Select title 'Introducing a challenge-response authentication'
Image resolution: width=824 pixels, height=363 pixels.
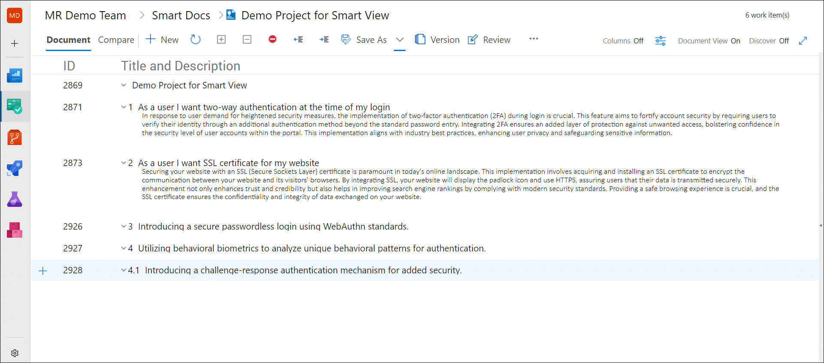point(303,270)
